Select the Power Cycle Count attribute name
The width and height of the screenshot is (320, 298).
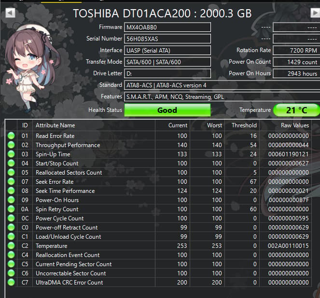[59, 218]
